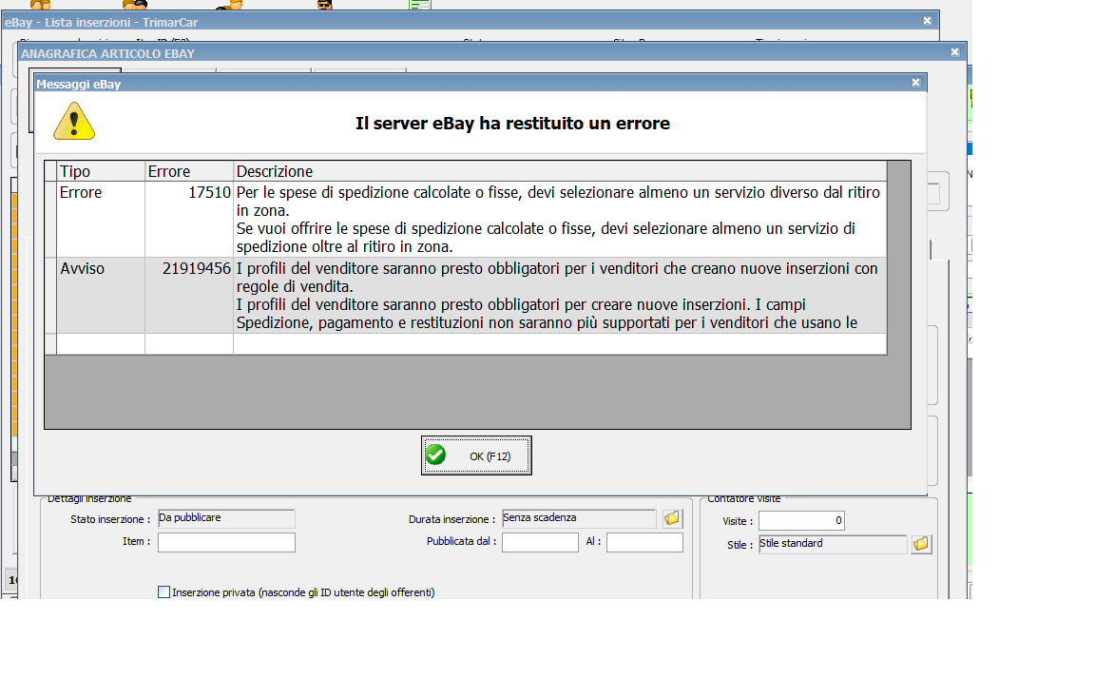Enable Inserzione privata checkbox

point(164,592)
